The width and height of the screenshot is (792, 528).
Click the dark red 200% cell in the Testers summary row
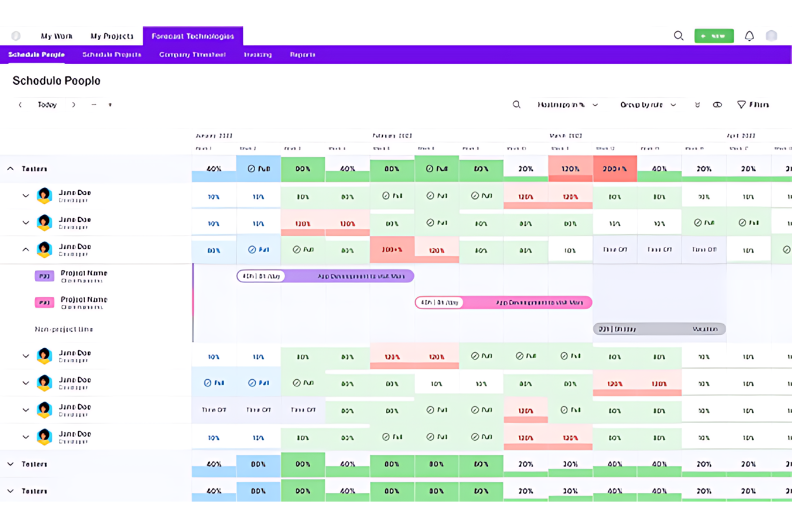click(x=615, y=169)
